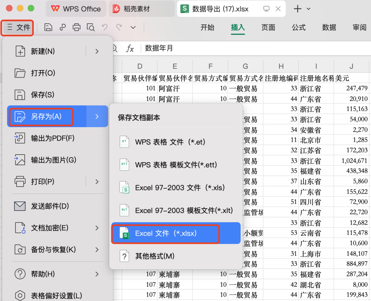
Task: Select Excel 文件 (*.xlsx) save format
Action: click(165, 233)
